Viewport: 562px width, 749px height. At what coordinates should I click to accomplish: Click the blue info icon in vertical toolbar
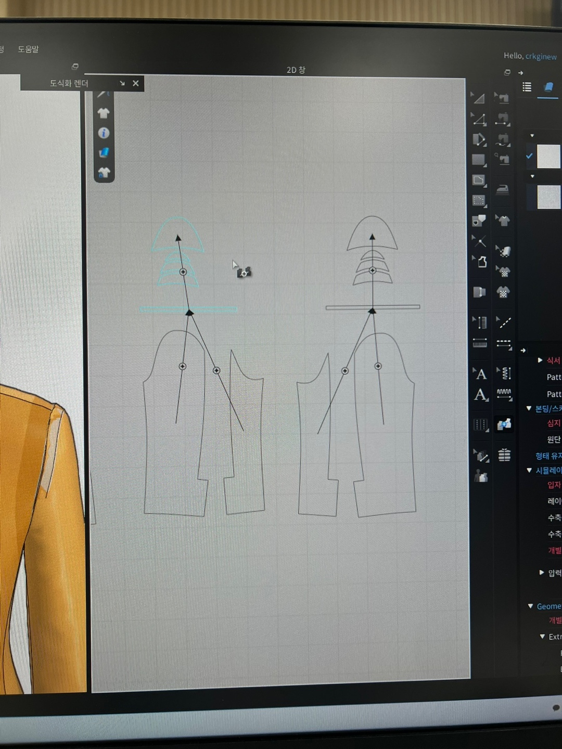(x=104, y=133)
